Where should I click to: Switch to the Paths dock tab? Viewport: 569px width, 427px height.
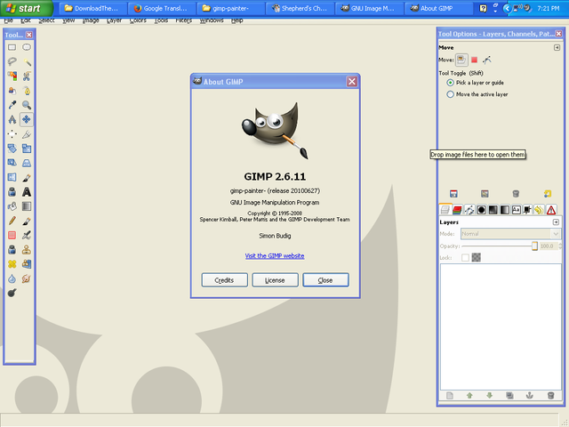[x=469, y=210]
